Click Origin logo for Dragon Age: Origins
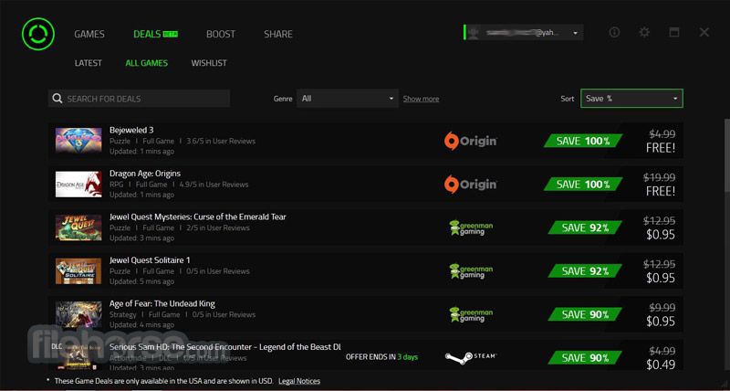 pyautogui.click(x=471, y=185)
